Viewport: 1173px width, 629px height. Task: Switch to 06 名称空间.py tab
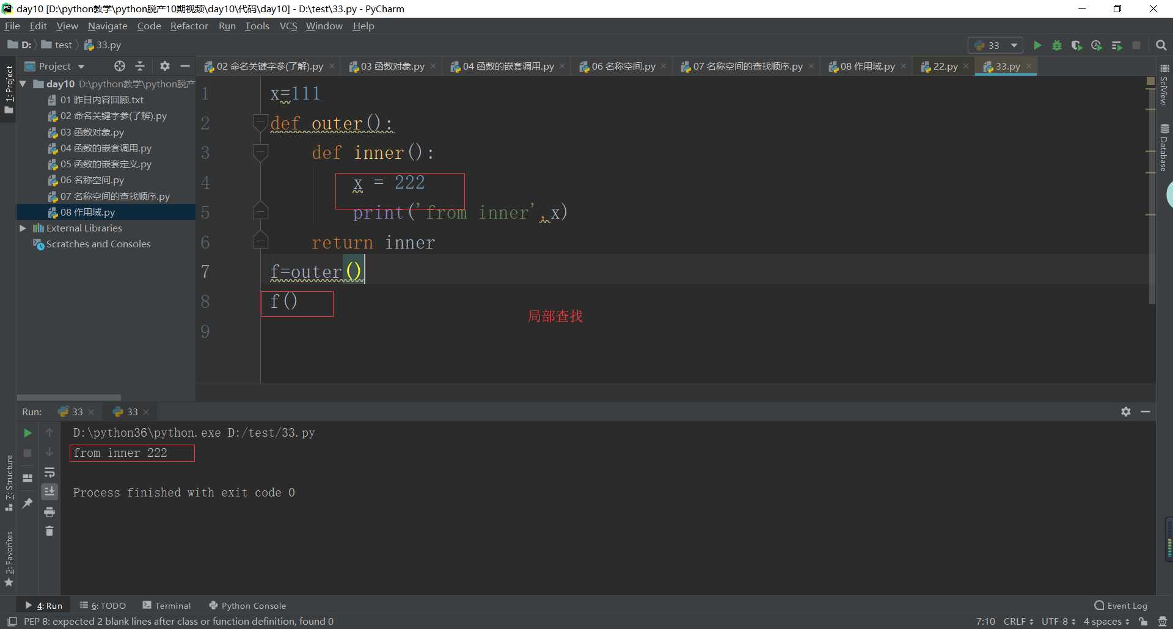623,66
